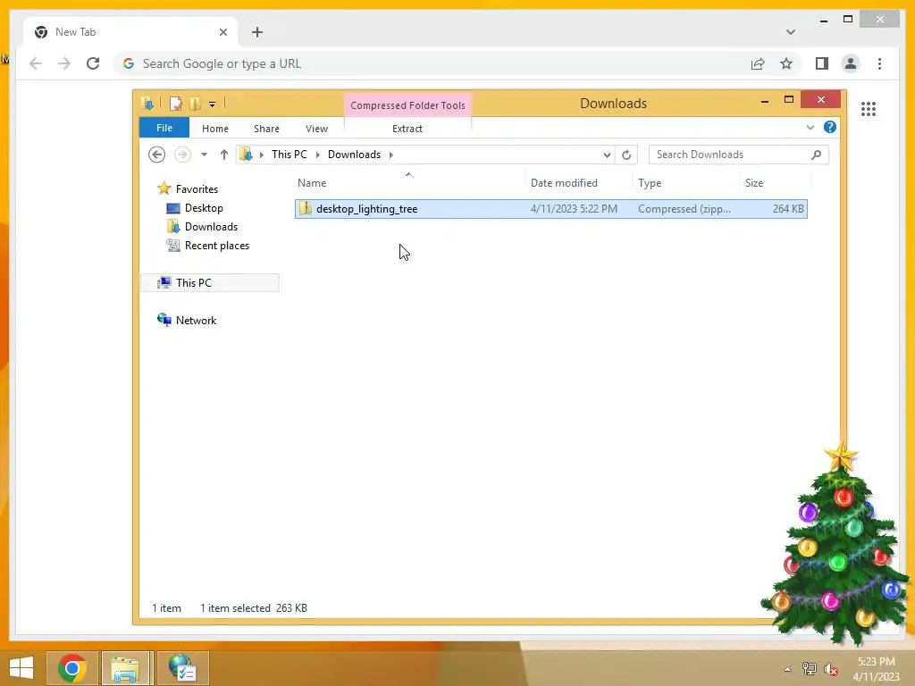
Task: Click Chrome's forward navigation arrow
Action: (x=64, y=63)
